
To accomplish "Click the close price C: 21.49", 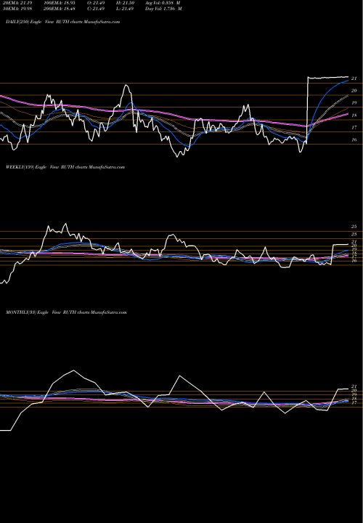I will click(96, 9).
